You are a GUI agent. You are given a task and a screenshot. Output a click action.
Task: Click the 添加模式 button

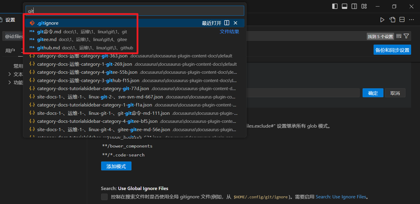tap(116, 166)
